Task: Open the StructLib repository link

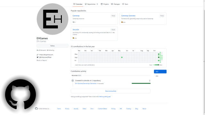Action: pyautogui.click(x=76, y=30)
